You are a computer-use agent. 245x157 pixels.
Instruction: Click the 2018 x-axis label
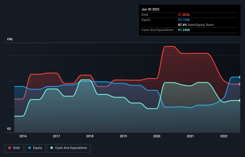click(x=90, y=136)
